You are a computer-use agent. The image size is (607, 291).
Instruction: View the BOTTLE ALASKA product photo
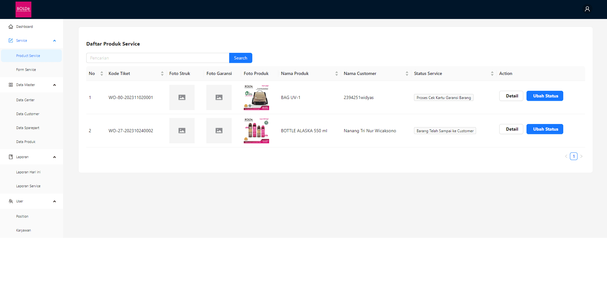256,131
